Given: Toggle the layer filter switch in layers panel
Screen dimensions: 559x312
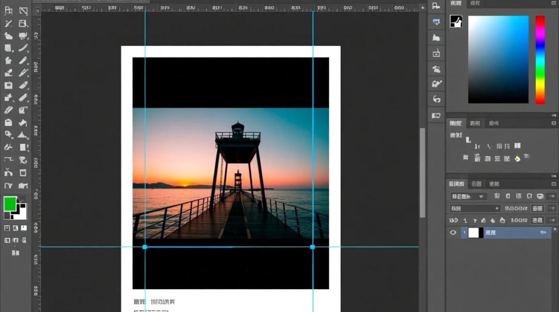Looking at the screenshot, I should pos(540,196).
